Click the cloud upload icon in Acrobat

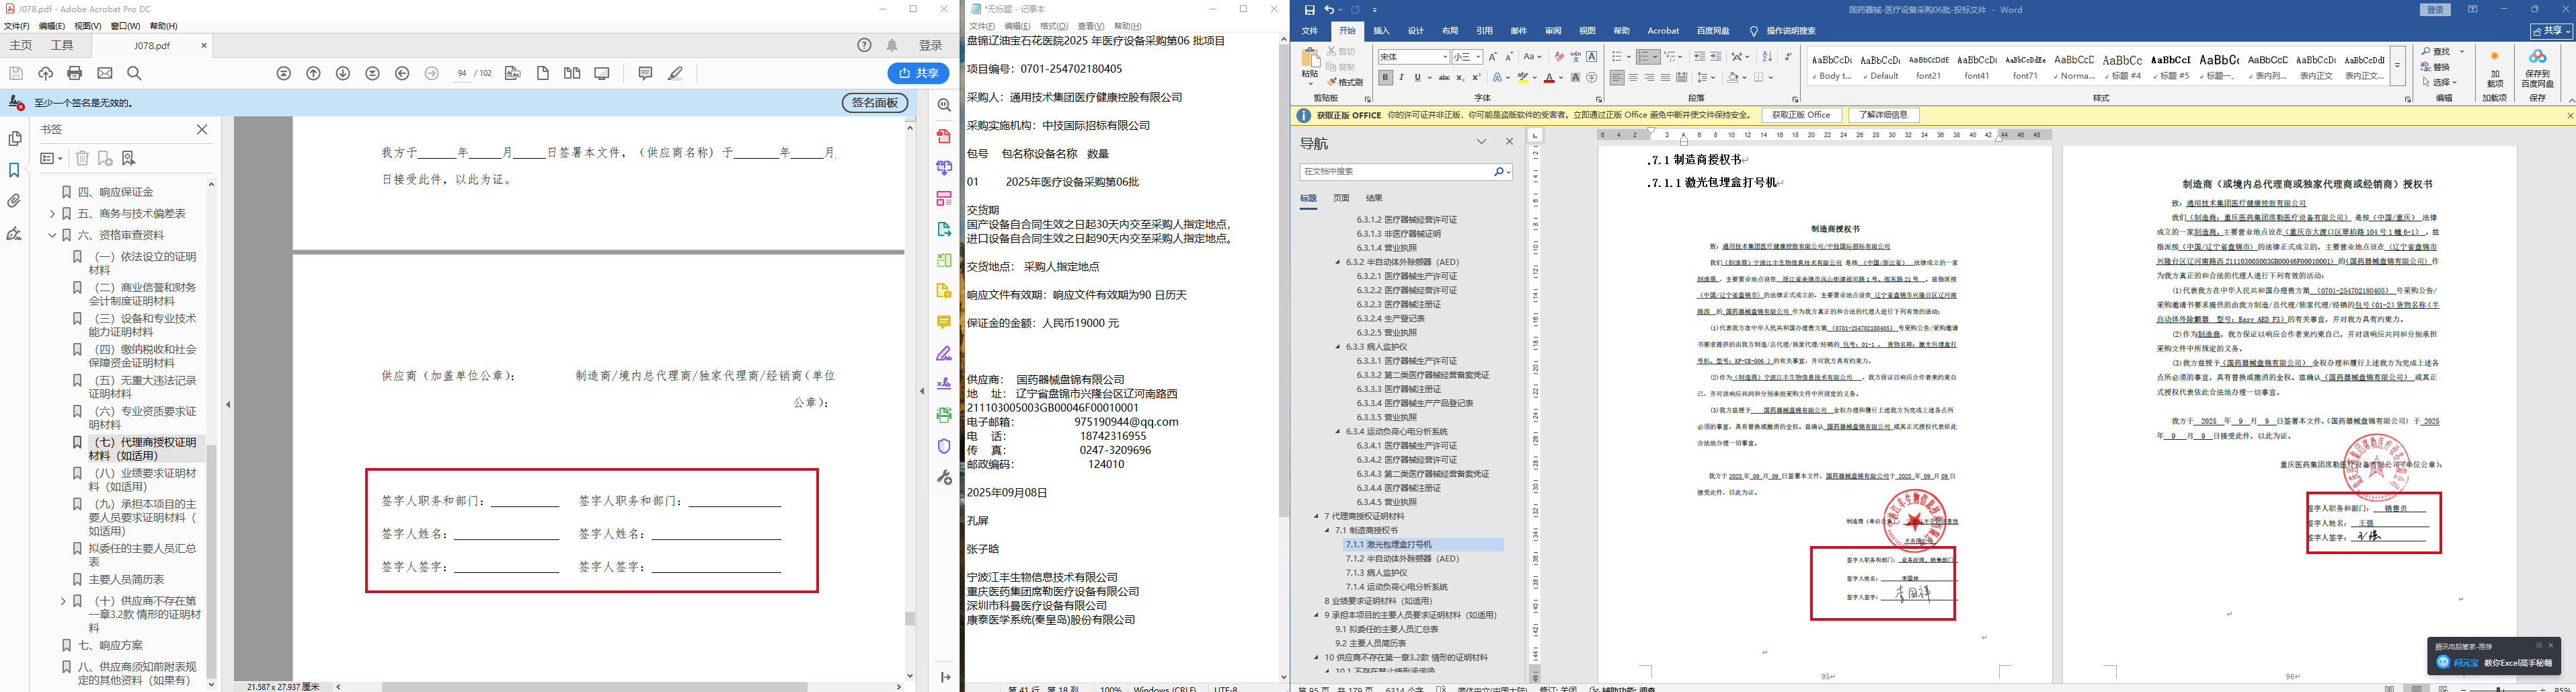45,73
